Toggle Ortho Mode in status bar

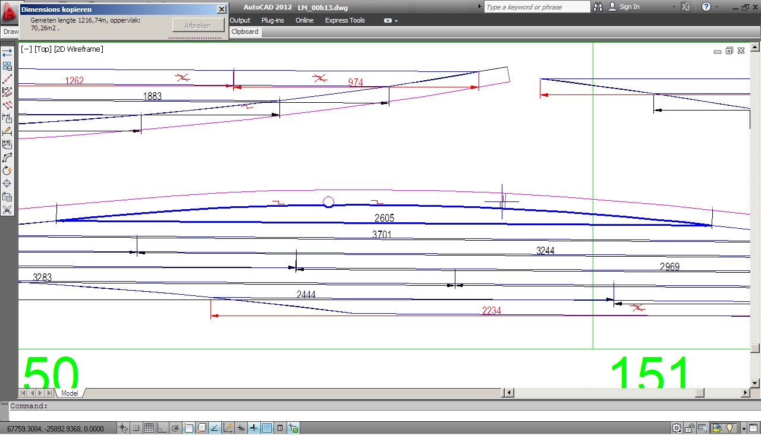pyautogui.click(x=162, y=428)
